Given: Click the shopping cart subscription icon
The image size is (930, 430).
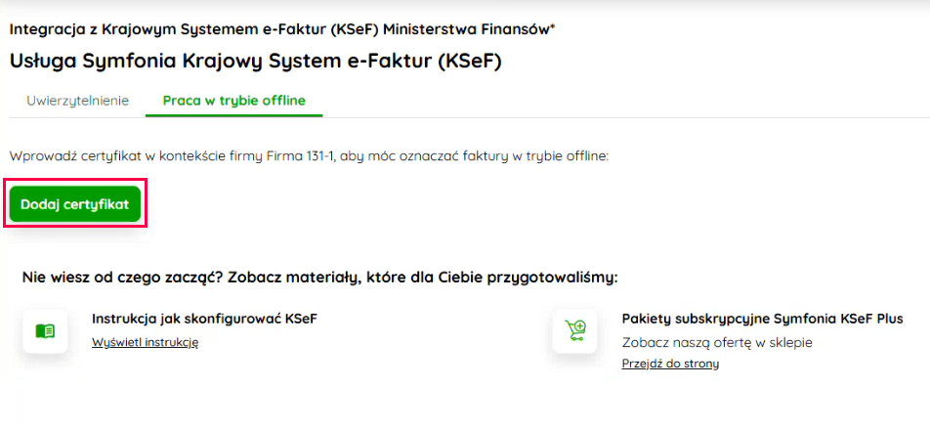Looking at the screenshot, I should pyautogui.click(x=574, y=330).
